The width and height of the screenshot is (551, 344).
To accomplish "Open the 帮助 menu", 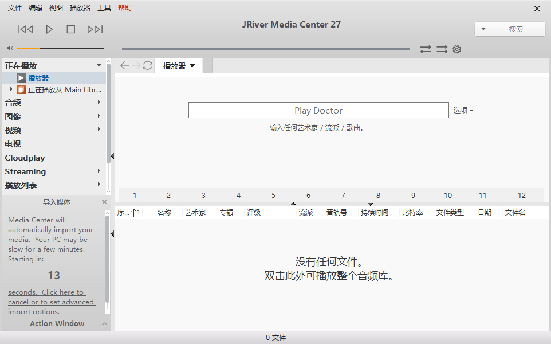I will point(125,7).
